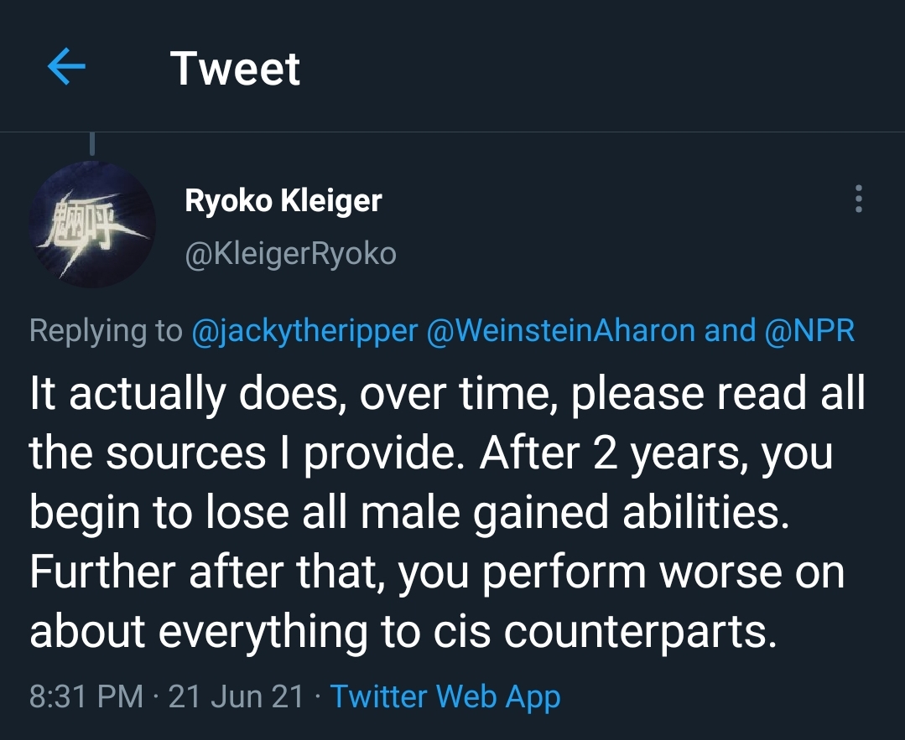
Task: Click the "Replying to" label
Action: tap(106, 331)
